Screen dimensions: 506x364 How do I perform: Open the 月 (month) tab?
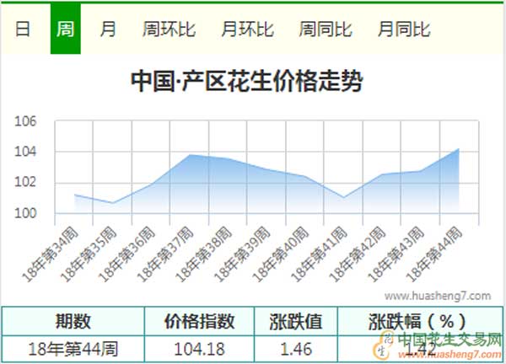[x=108, y=29]
